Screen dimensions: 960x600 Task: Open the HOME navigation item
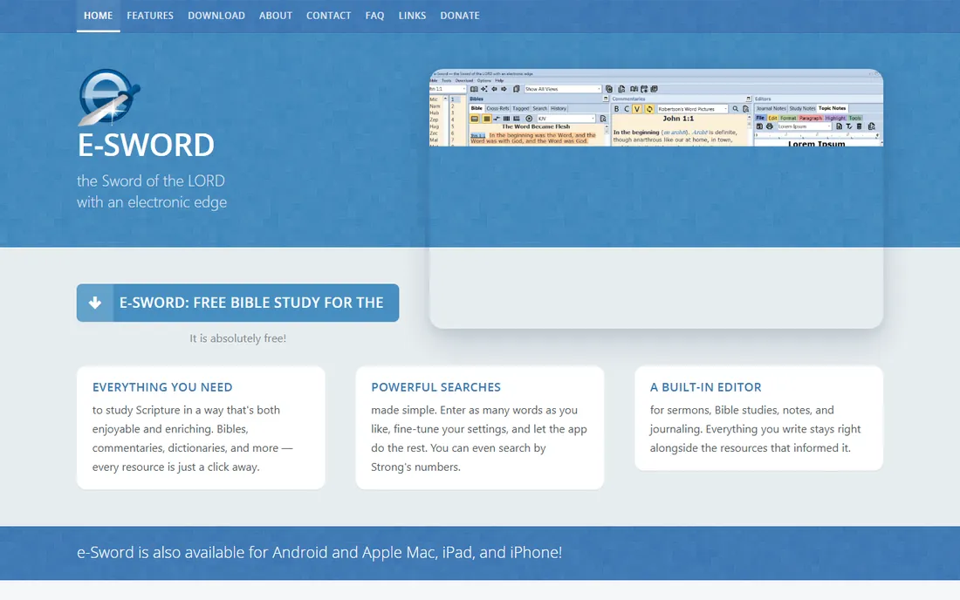98,16
